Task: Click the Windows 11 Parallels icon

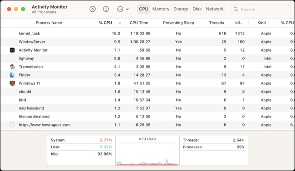Action: 12,83
